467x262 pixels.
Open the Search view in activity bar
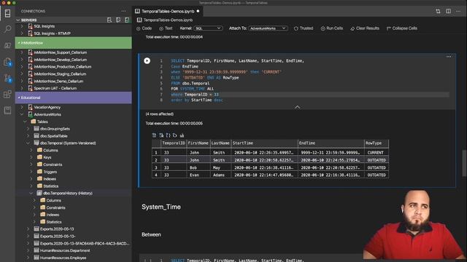tap(7, 29)
